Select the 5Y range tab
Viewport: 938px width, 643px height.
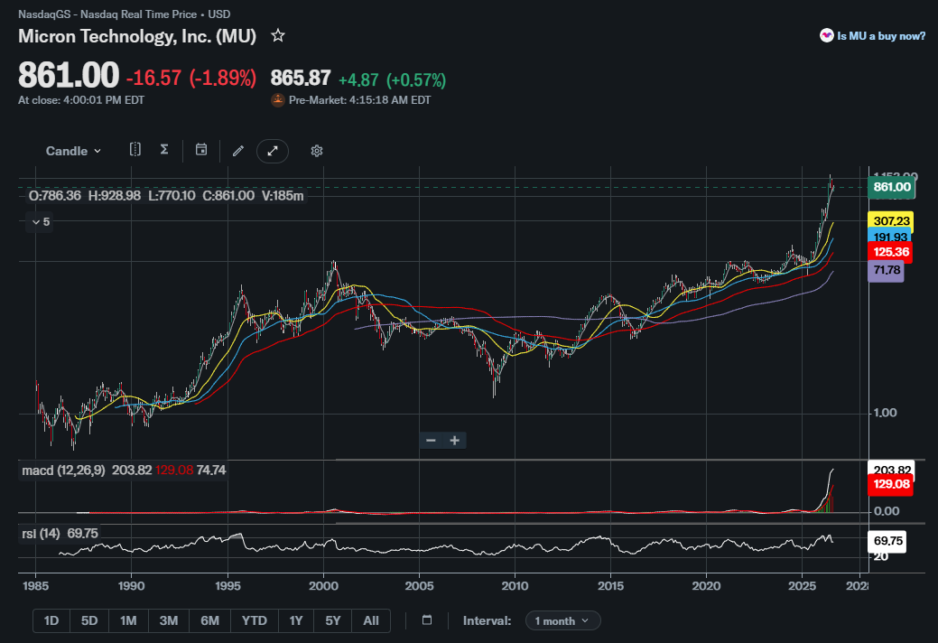pos(332,620)
